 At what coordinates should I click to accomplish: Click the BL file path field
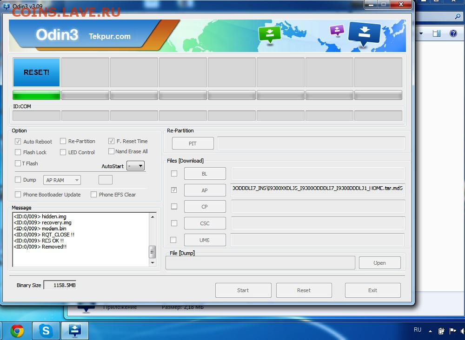(318, 174)
